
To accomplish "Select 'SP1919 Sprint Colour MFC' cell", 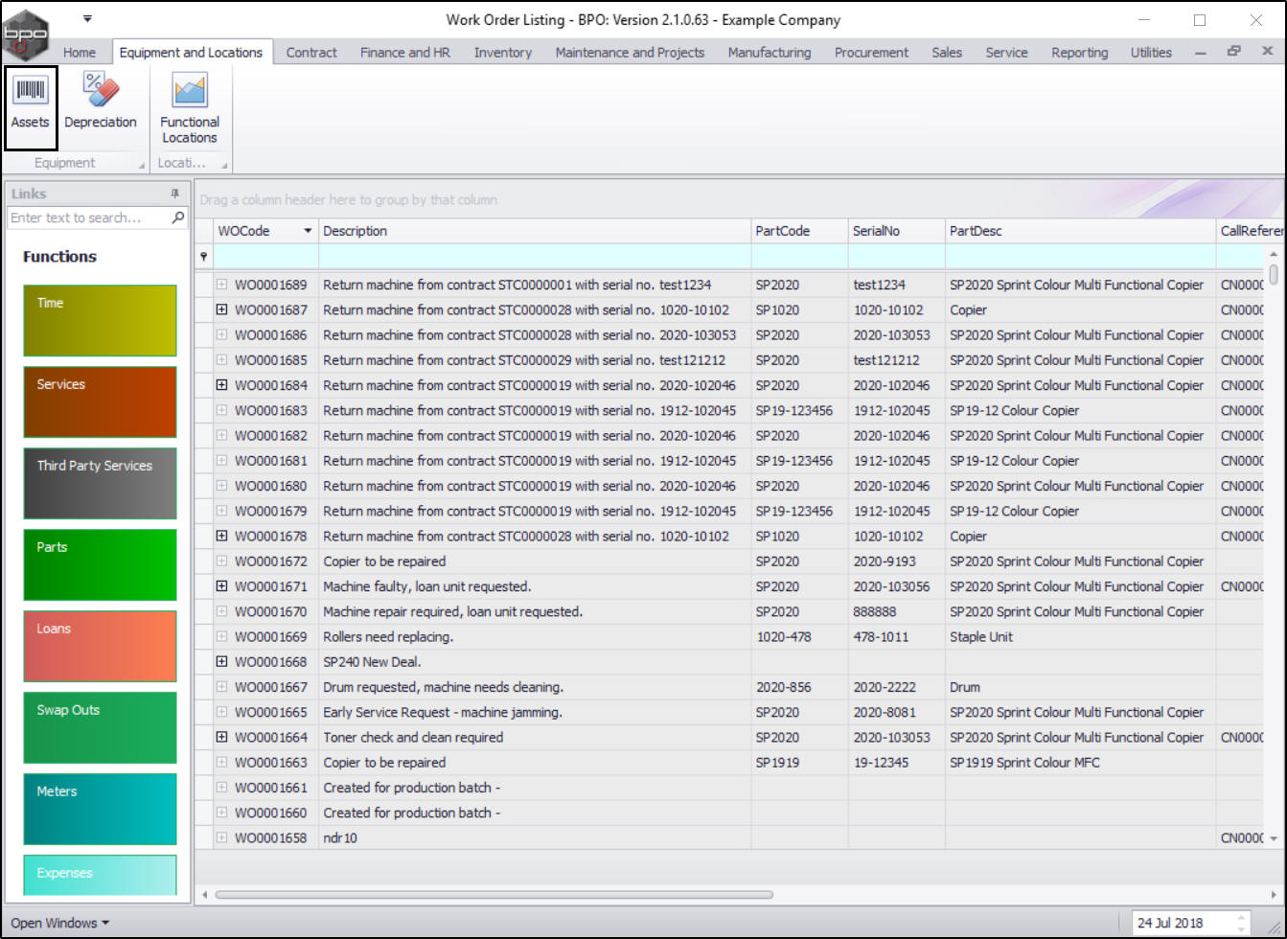I will point(1081,763).
